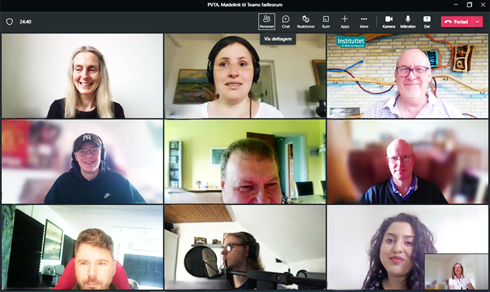Select tile of bald man in dark sweater
Viewport: 490px width, 292px height.
(x=407, y=161)
